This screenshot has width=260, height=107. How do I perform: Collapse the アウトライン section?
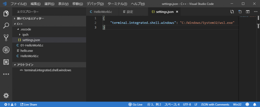pyautogui.click(x=49, y=65)
